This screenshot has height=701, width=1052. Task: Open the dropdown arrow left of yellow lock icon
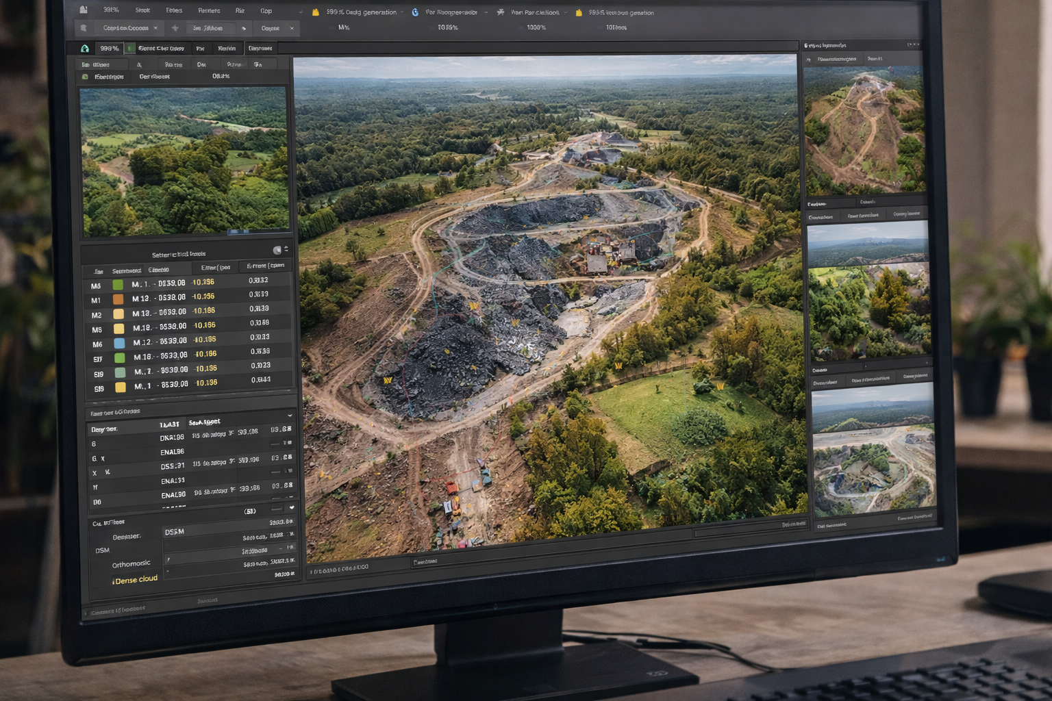point(301,12)
